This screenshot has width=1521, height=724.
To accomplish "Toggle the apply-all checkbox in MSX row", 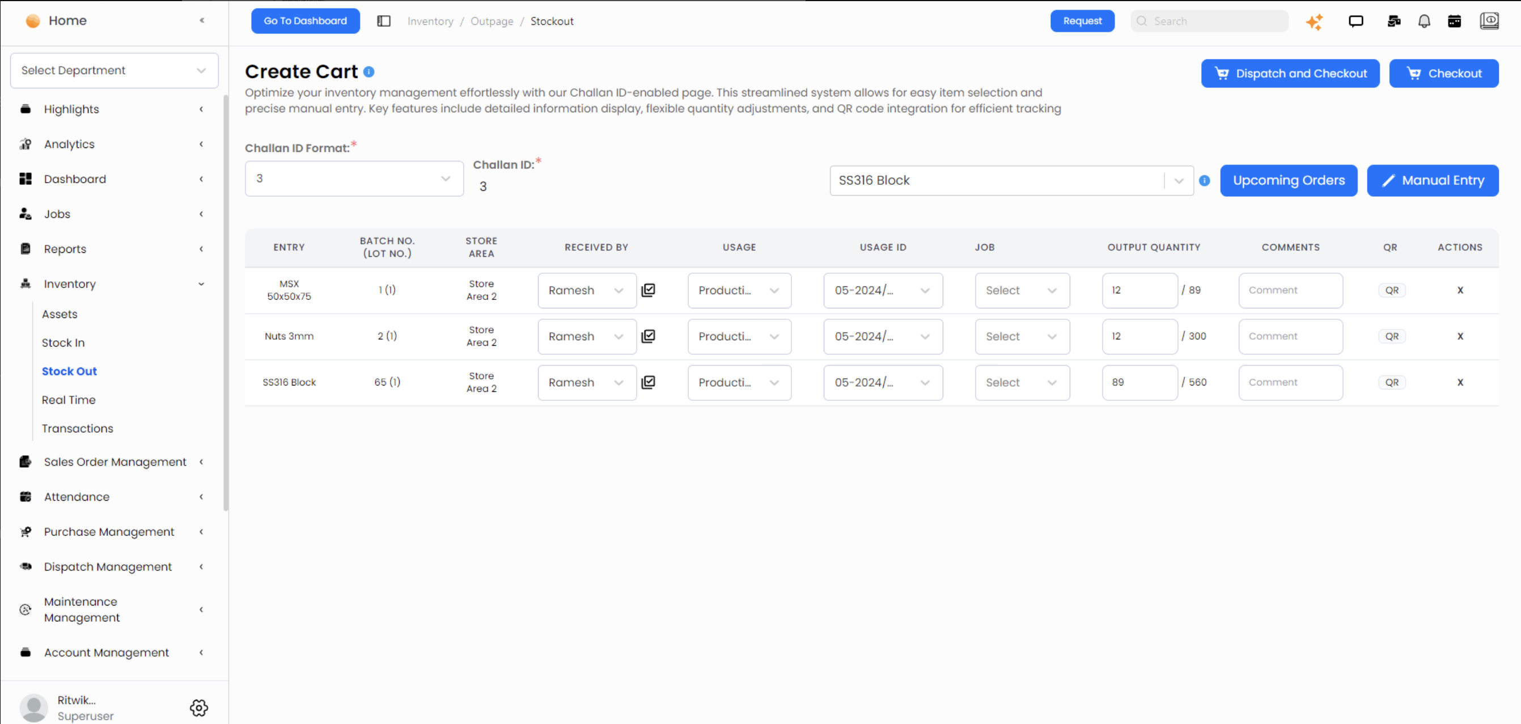I will coord(649,290).
